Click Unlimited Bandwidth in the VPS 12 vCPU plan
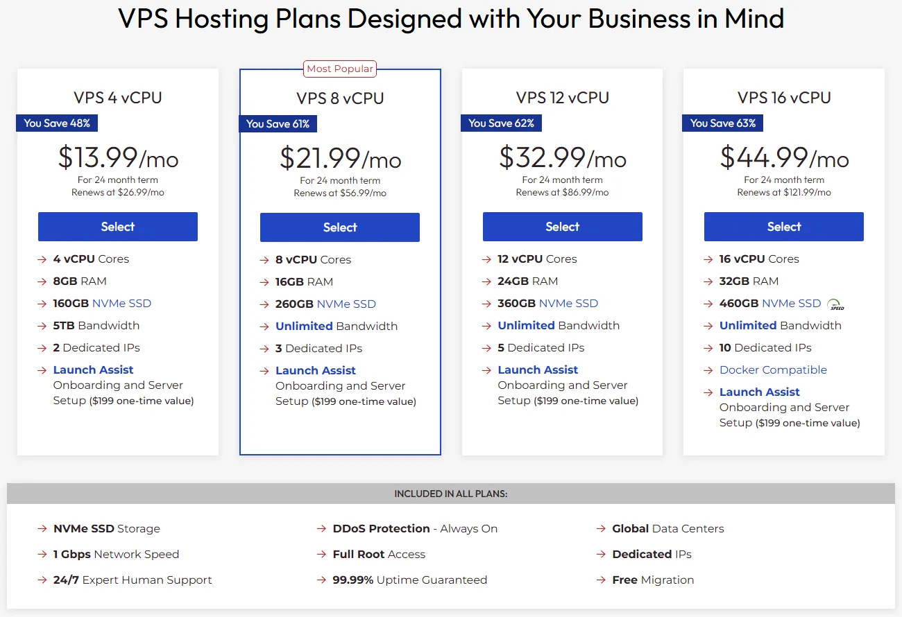Image resolution: width=902 pixels, height=617 pixels. point(559,326)
